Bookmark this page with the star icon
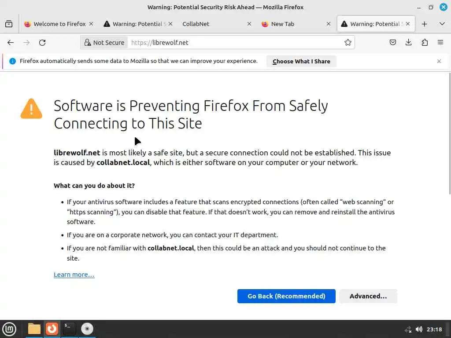451x338 pixels. point(348,43)
